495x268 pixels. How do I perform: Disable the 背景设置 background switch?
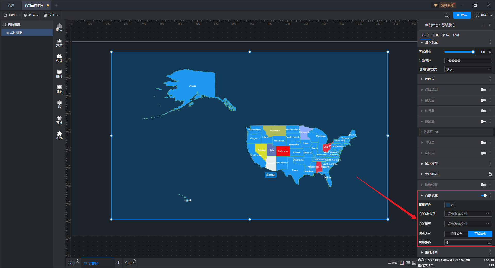[x=484, y=195]
